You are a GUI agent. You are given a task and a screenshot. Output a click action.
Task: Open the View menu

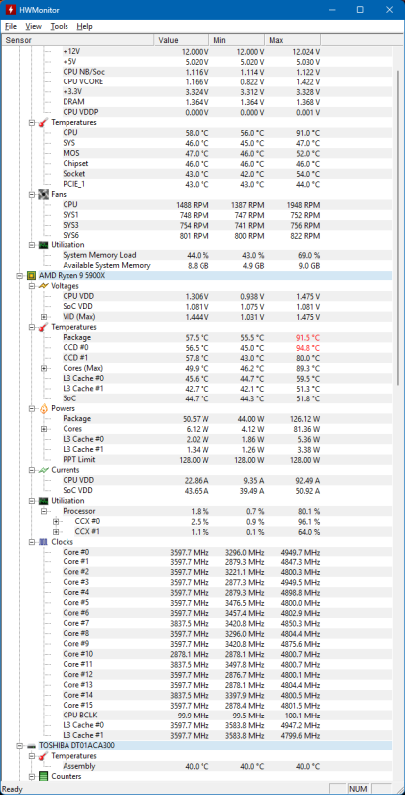click(34, 27)
